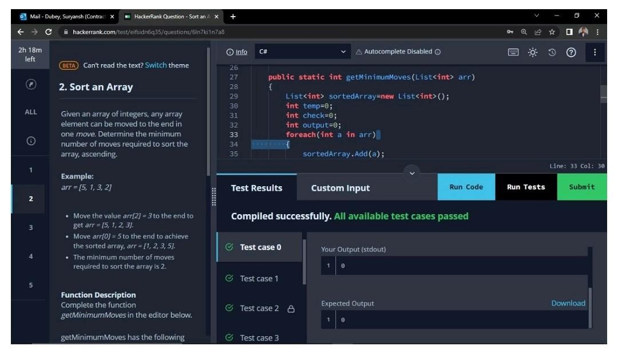Click the Autocomplete Disabled label
Screen dimensions: 618x359
(398, 52)
